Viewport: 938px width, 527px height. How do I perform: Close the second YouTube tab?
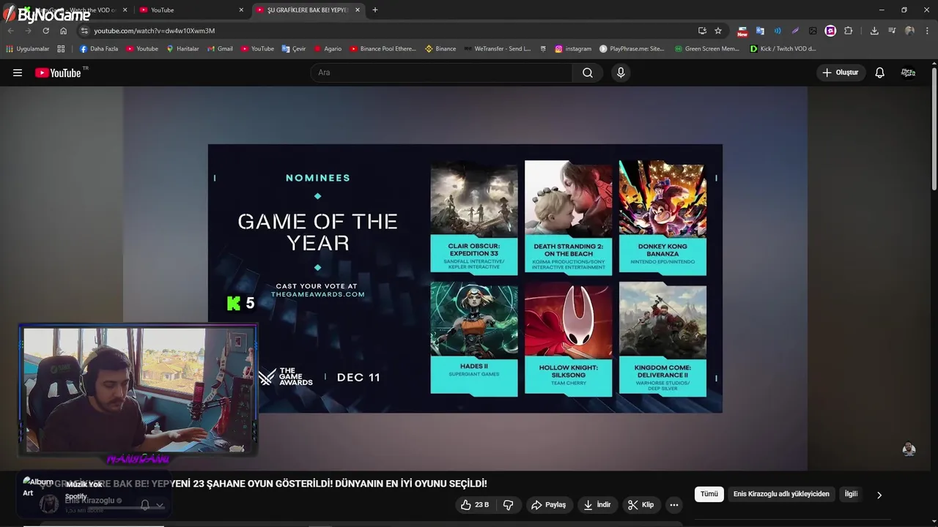[x=241, y=10]
